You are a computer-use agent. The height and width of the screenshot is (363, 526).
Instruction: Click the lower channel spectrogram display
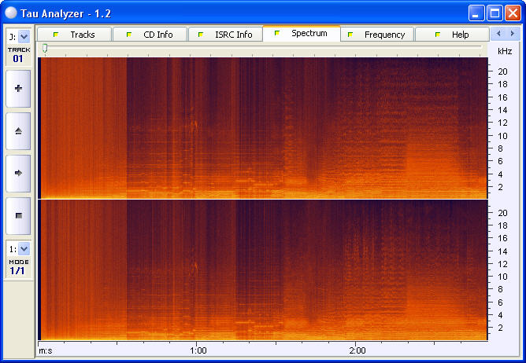264,269
